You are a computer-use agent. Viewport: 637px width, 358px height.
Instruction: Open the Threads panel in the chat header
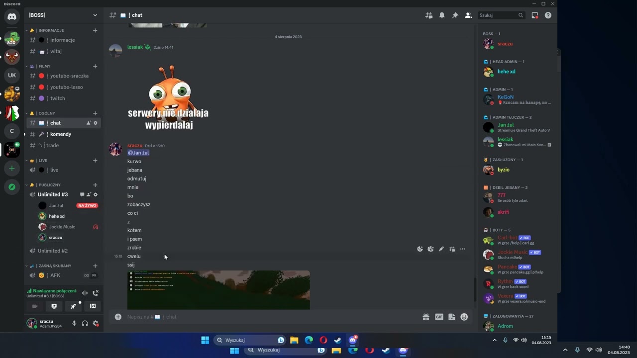point(428,15)
